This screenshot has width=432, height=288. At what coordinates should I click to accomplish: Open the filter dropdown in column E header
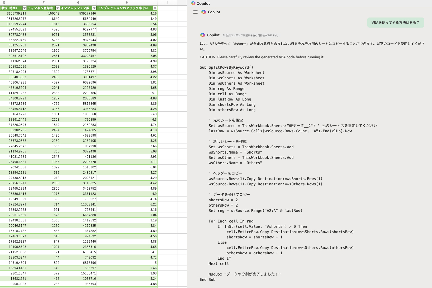pyautogui.click(x=25, y=8)
